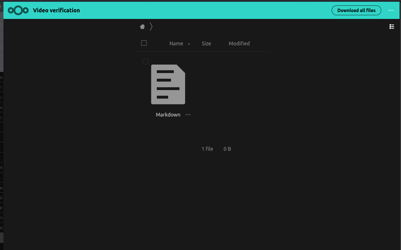The height and width of the screenshot is (250, 401).
Task: Sort files by Modified column
Action: (x=239, y=44)
